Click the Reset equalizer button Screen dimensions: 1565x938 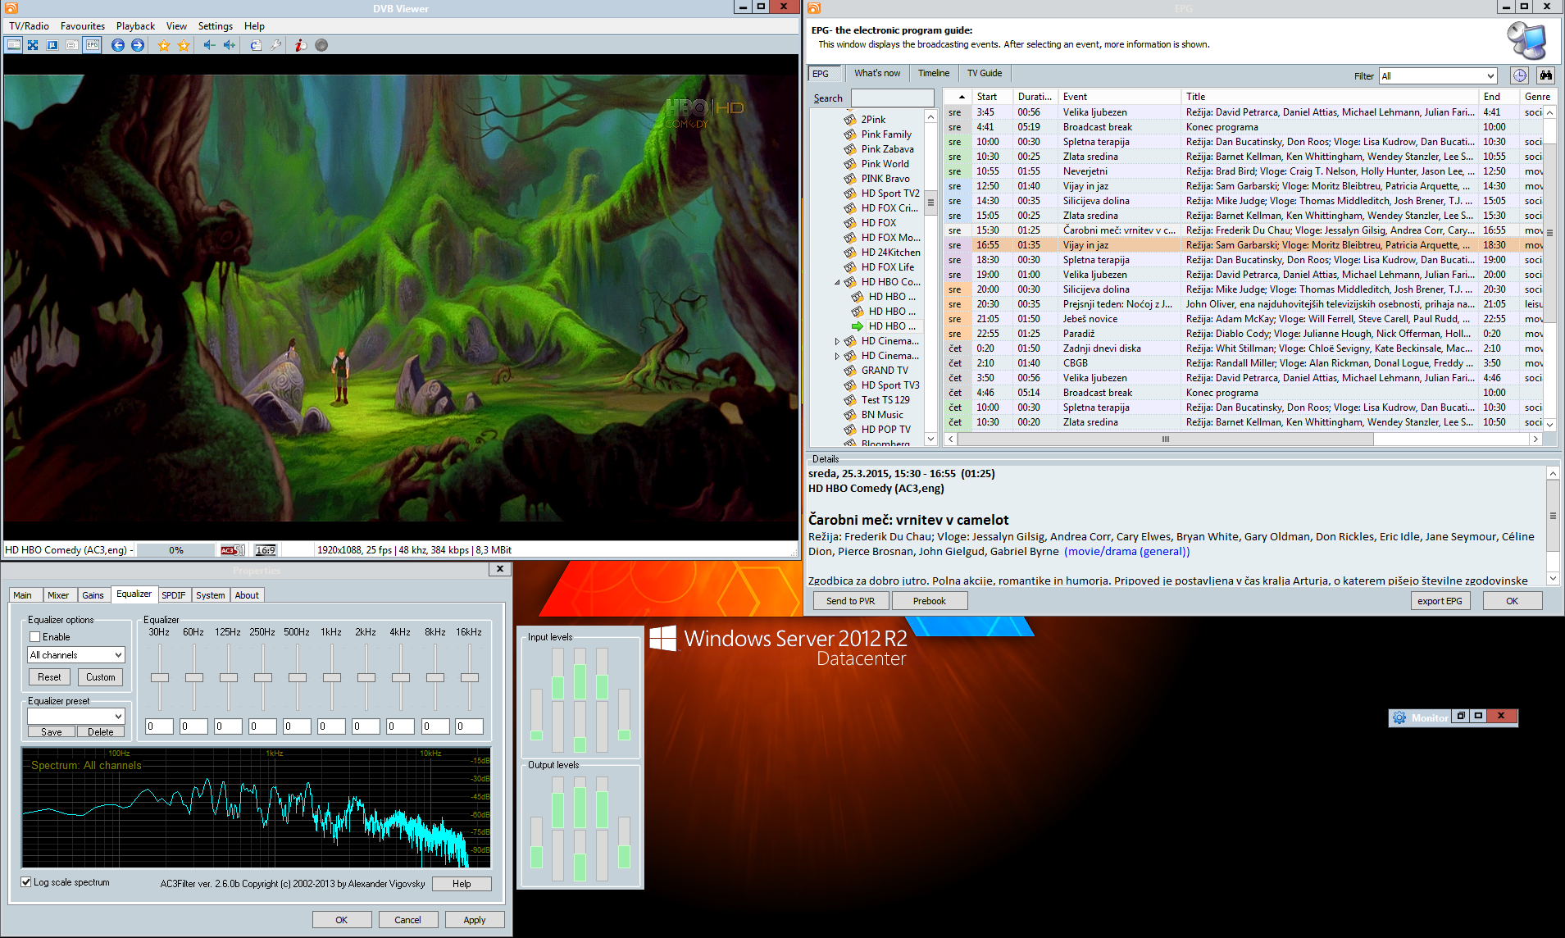point(49,677)
